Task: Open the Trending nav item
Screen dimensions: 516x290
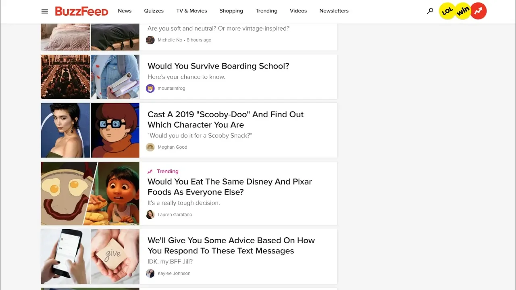Action: (x=266, y=11)
